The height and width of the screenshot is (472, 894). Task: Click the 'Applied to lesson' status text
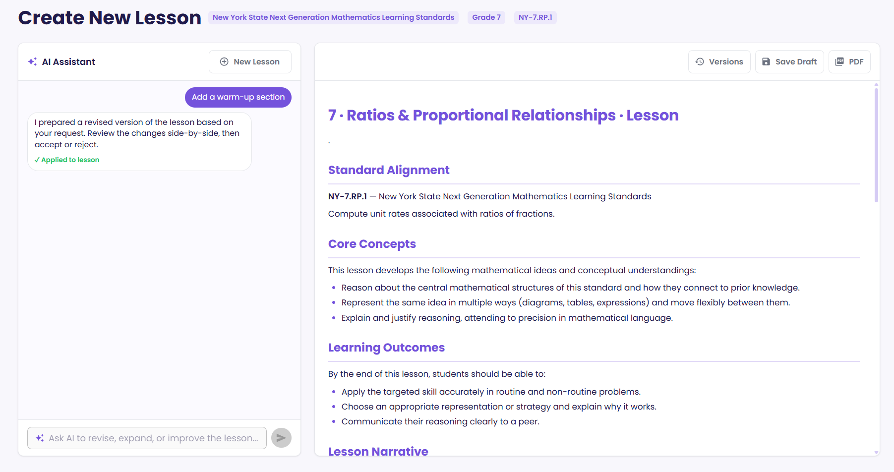pyautogui.click(x=67, y=160)
